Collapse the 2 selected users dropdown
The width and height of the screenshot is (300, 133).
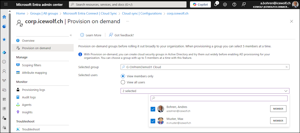(285, 91)
